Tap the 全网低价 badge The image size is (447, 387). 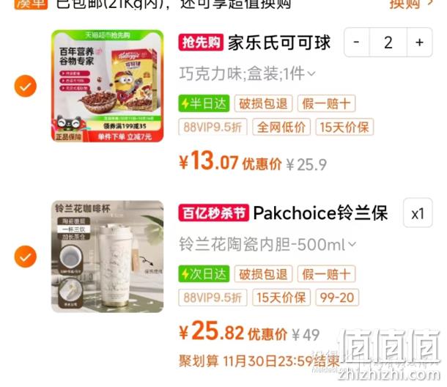tap(281, 127)
